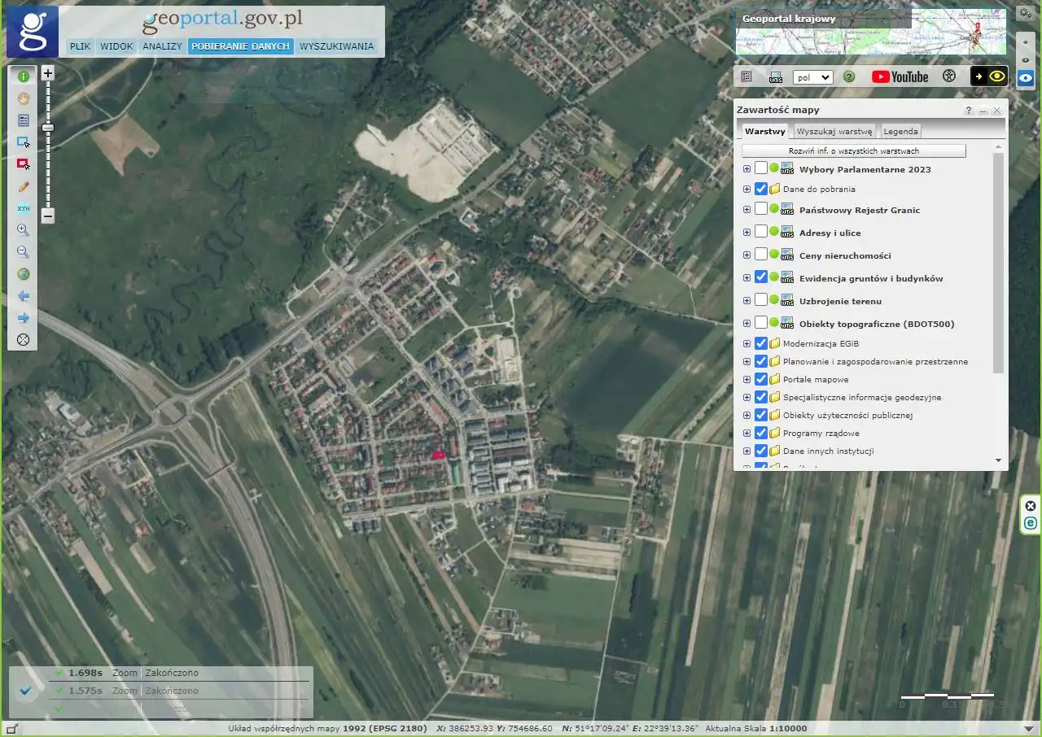Click the globe full-extent icon
The width and height of the screenshot is (1042, 737).
tap(24, 274)
